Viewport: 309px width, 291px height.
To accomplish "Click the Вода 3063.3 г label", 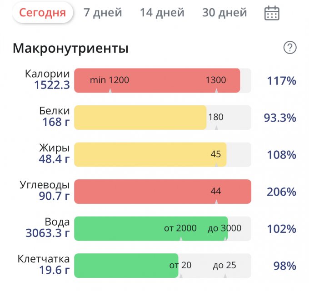I will coord(48,233).
